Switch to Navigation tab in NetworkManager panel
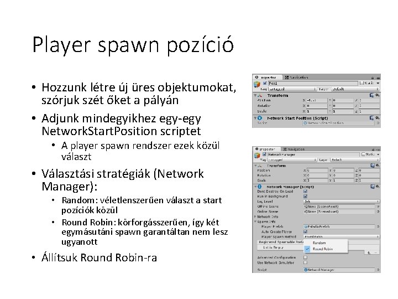 tap(294, 149)
